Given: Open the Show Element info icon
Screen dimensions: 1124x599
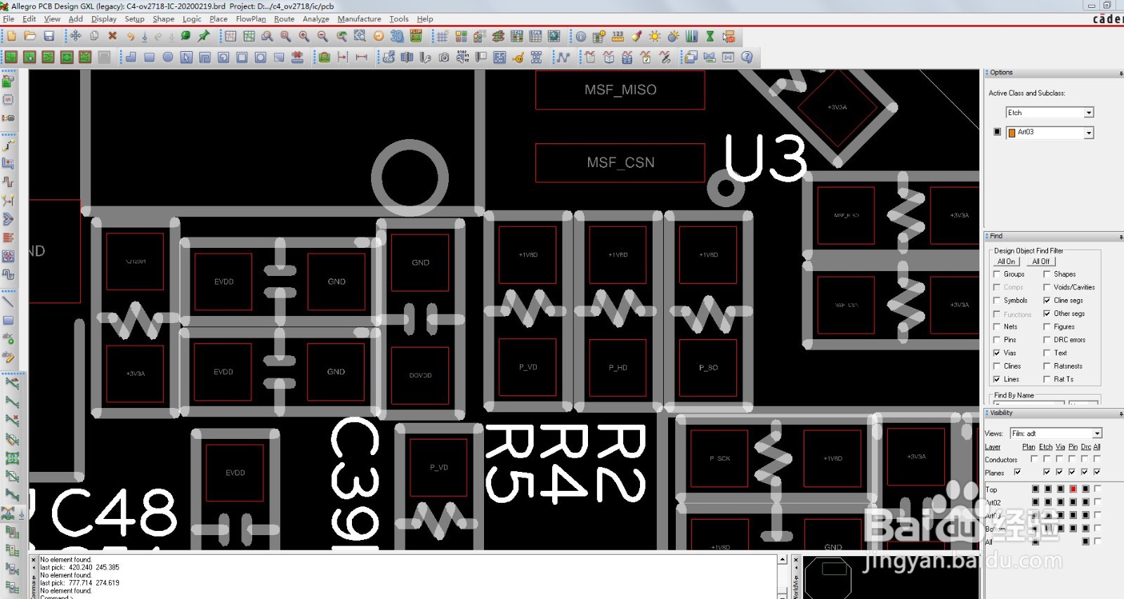Looking at the screenshot, I should [581, 36].
